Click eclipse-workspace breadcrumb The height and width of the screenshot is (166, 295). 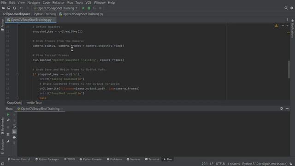tap(17, 14)
